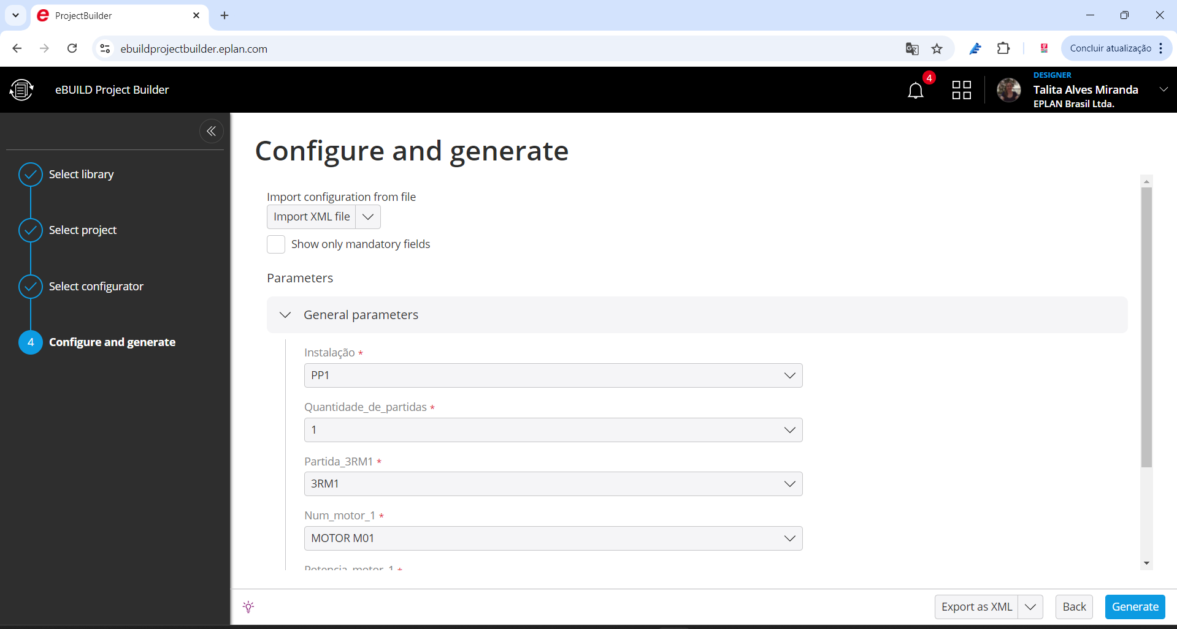Open the Instalação dropdown

553,375
